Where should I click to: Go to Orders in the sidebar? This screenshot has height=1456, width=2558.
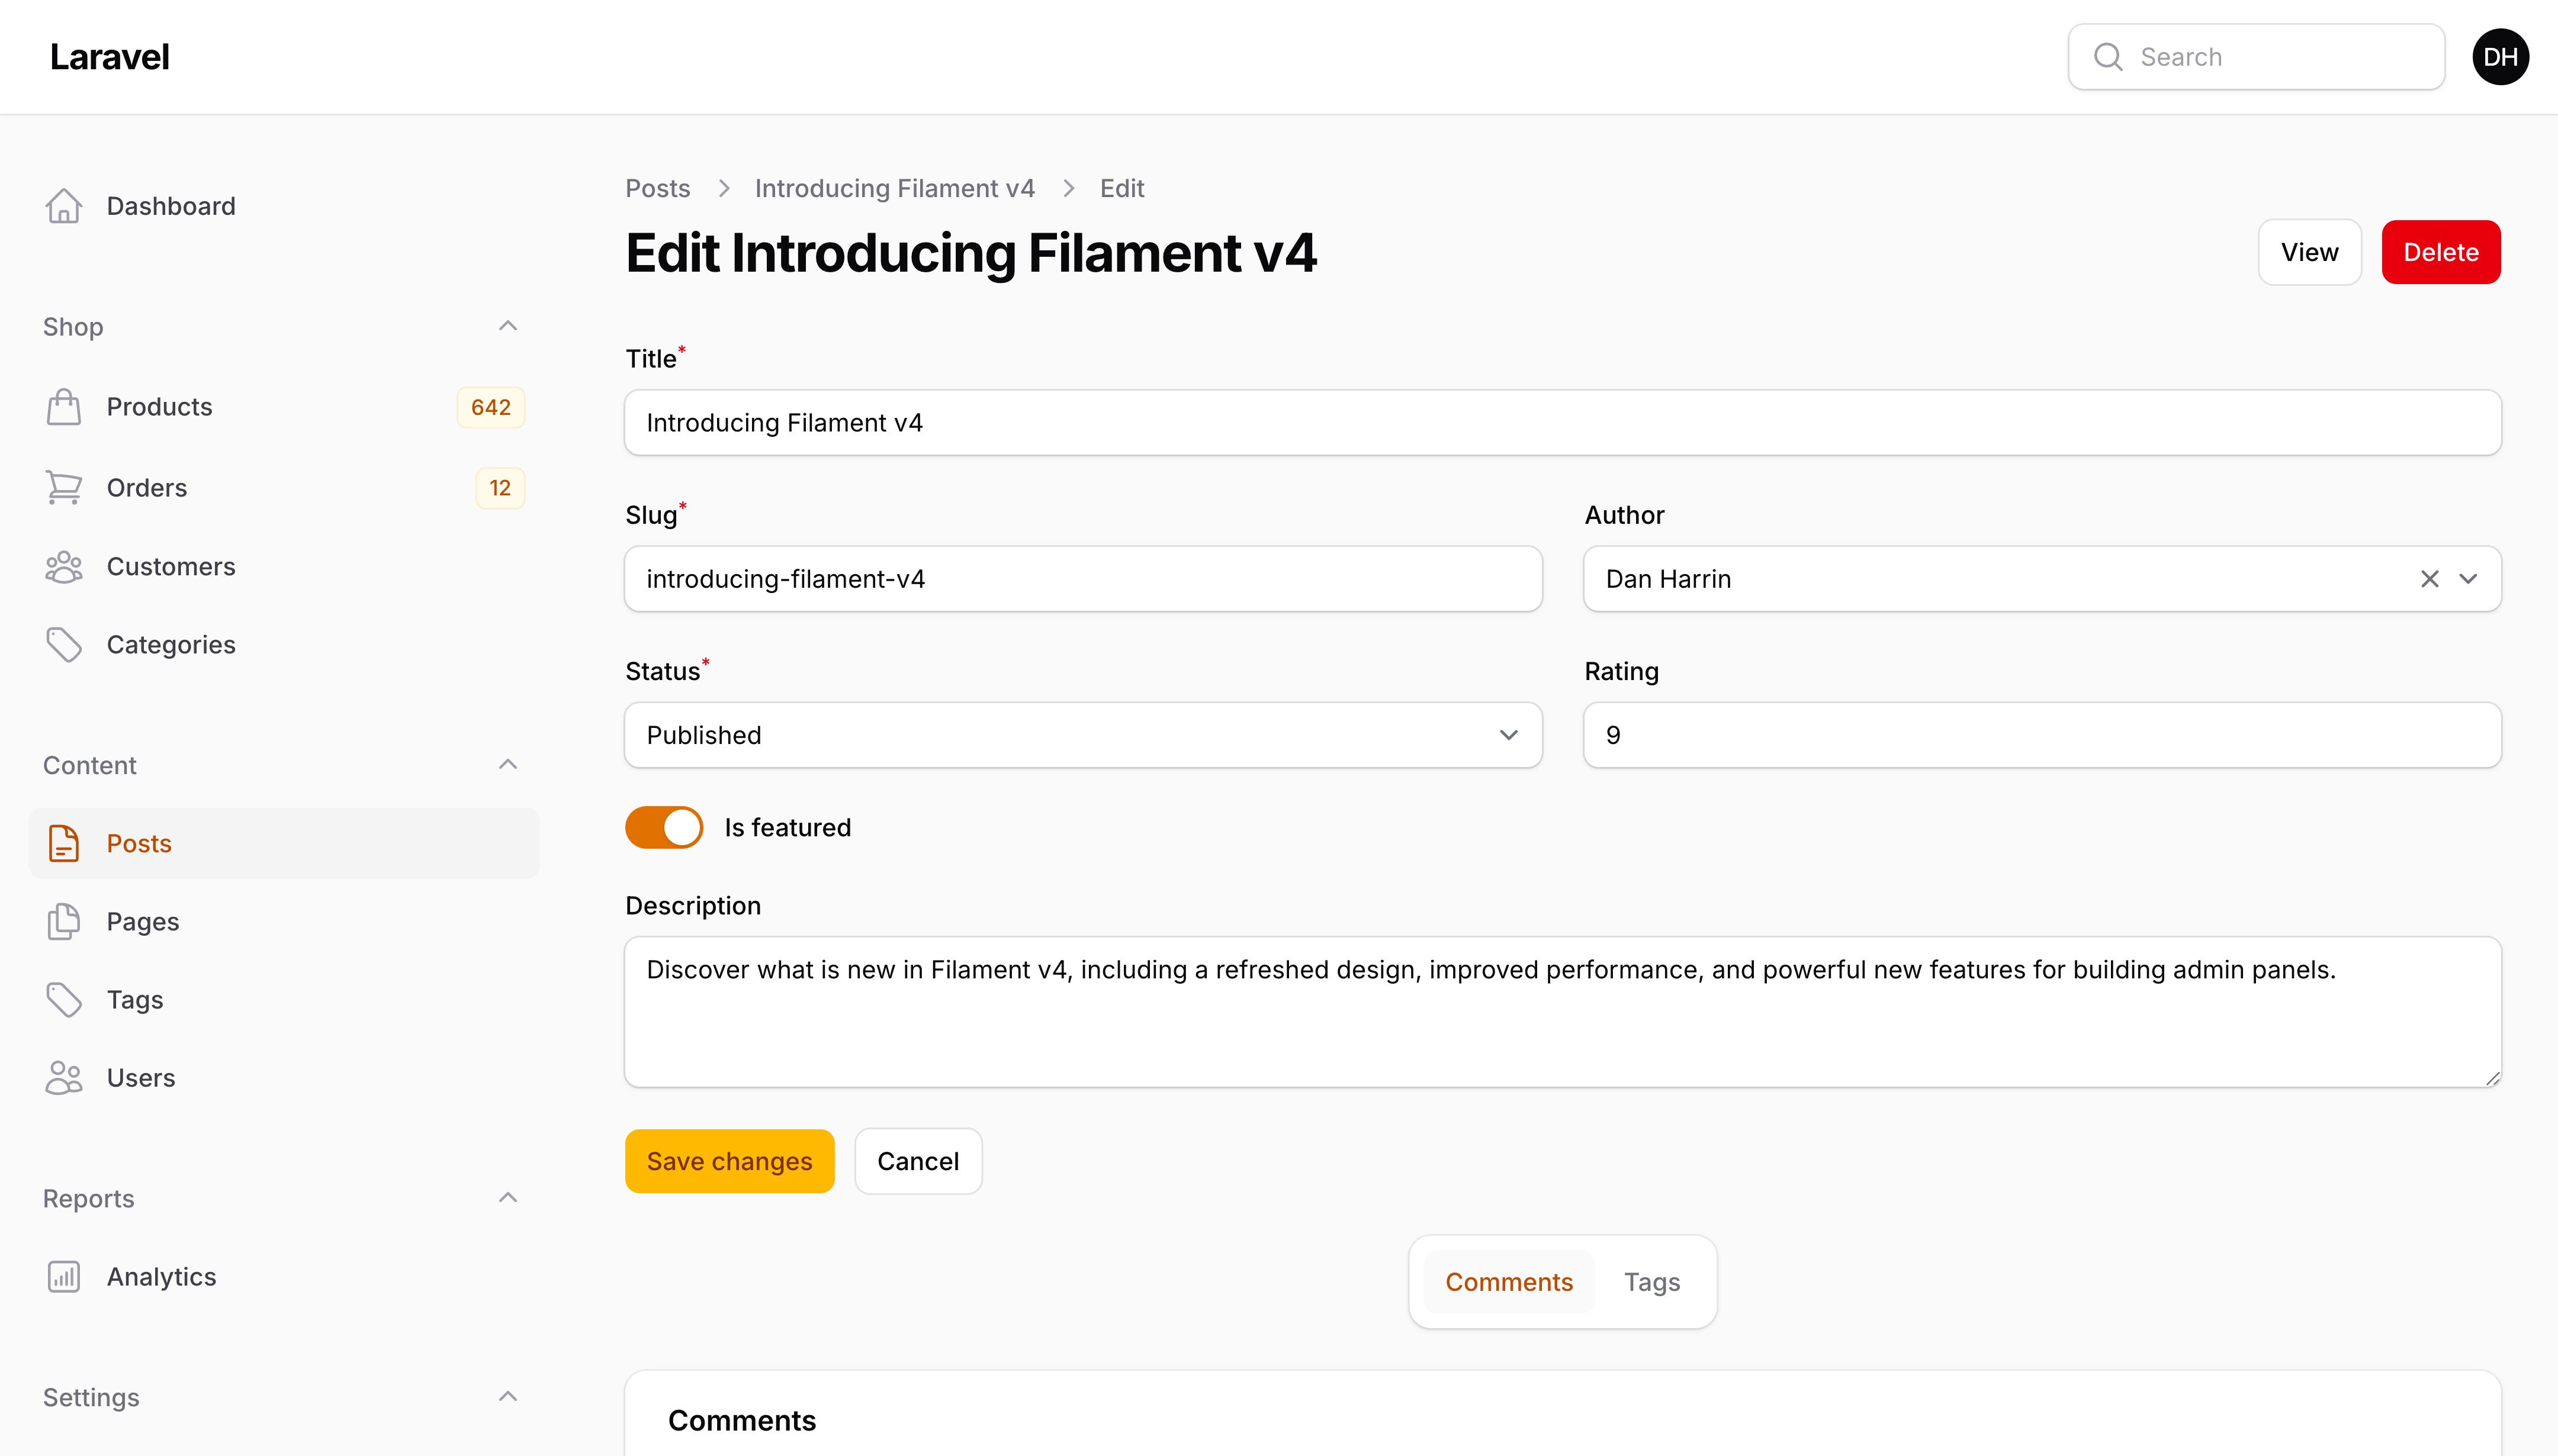tap(284, 488)
